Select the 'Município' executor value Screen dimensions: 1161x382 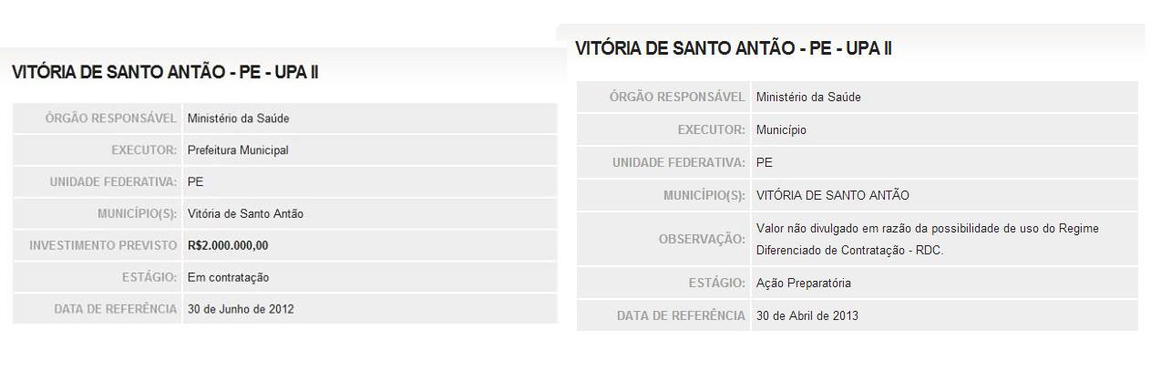pyautogui.click(x=781, y=130)
